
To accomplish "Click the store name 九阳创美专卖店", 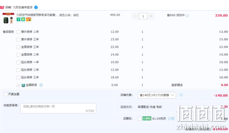I will 23,7.
